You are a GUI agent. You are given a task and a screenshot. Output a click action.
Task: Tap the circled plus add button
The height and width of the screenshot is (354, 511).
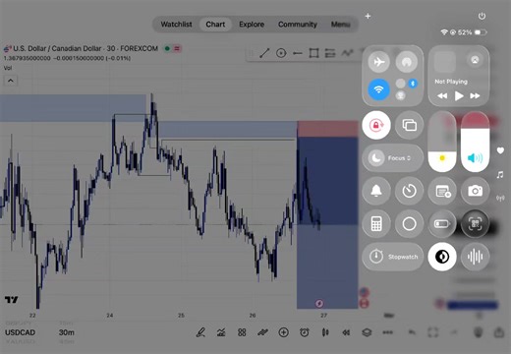point(283,332)
